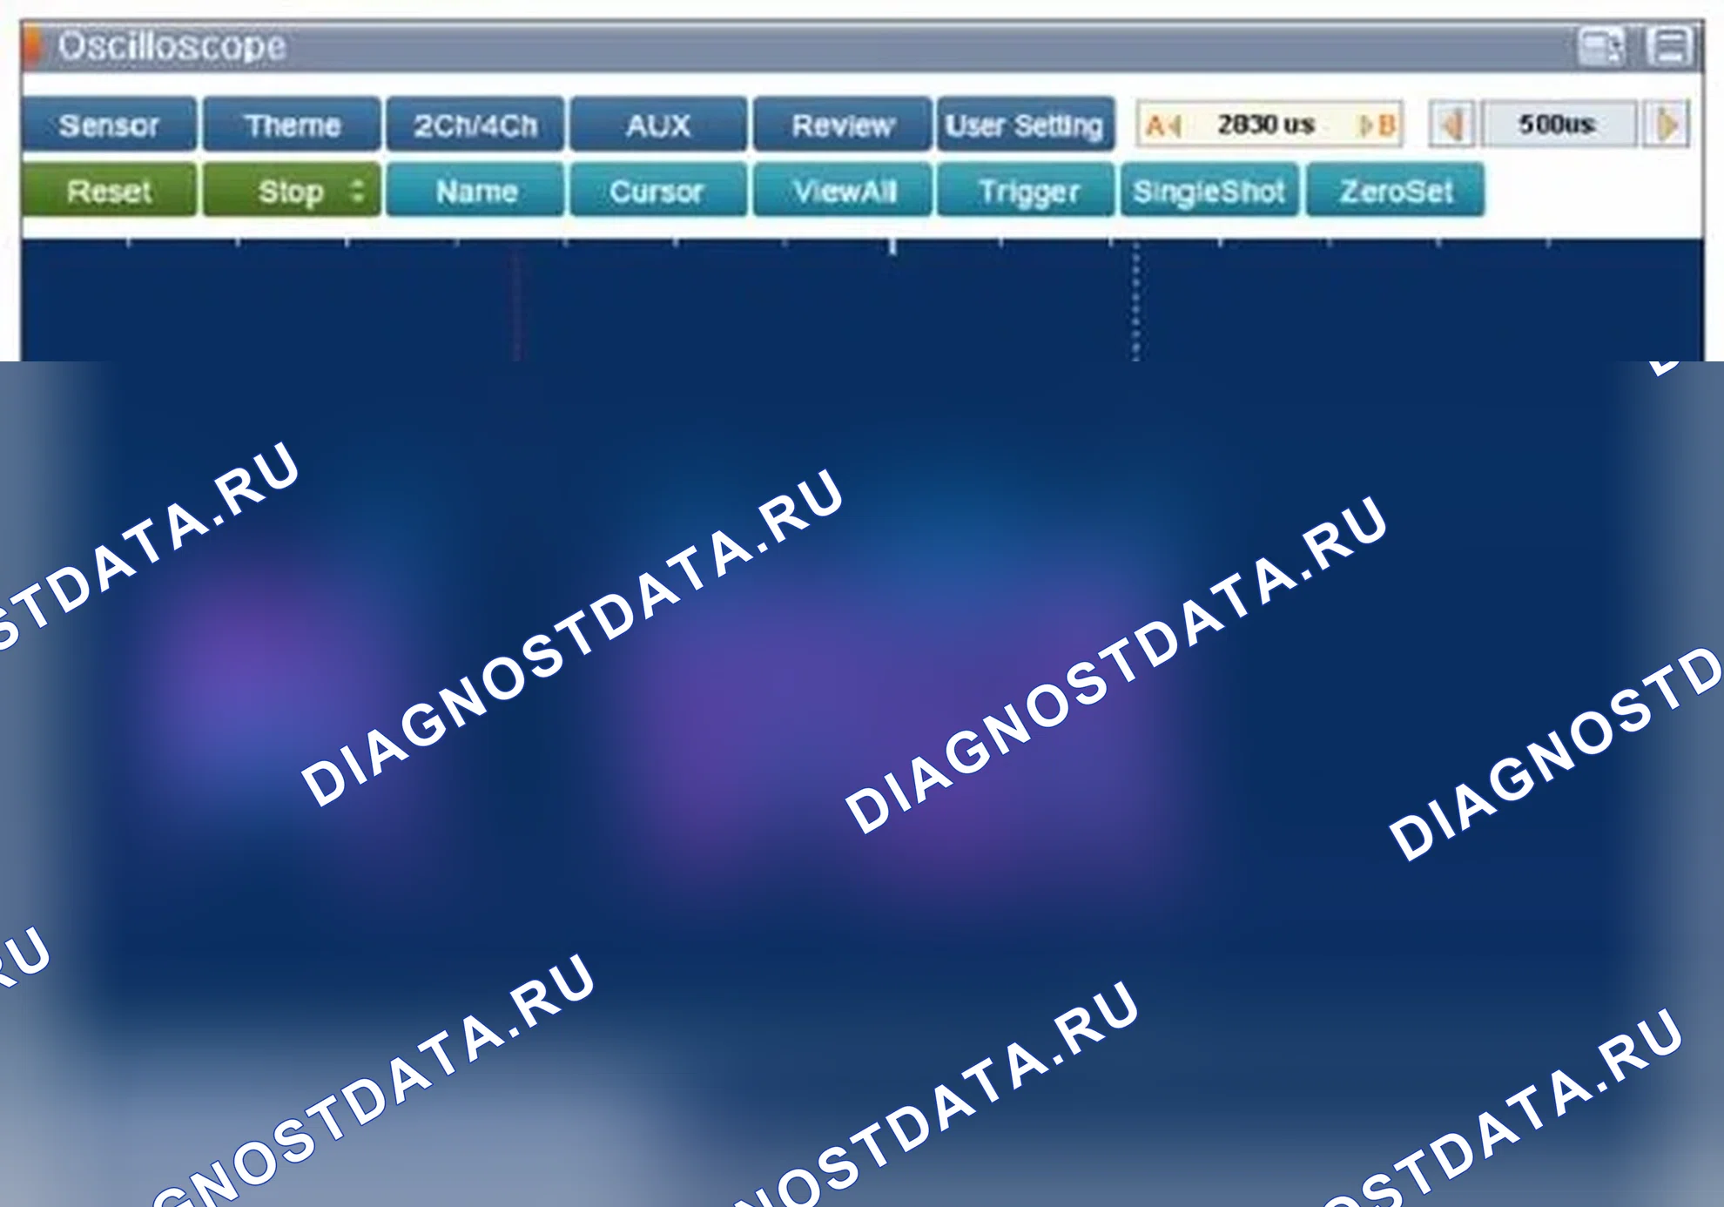The image size is (1724, 1207).
Task: Click the right arrow beside 500us
Action: (x=1667, y=125)
